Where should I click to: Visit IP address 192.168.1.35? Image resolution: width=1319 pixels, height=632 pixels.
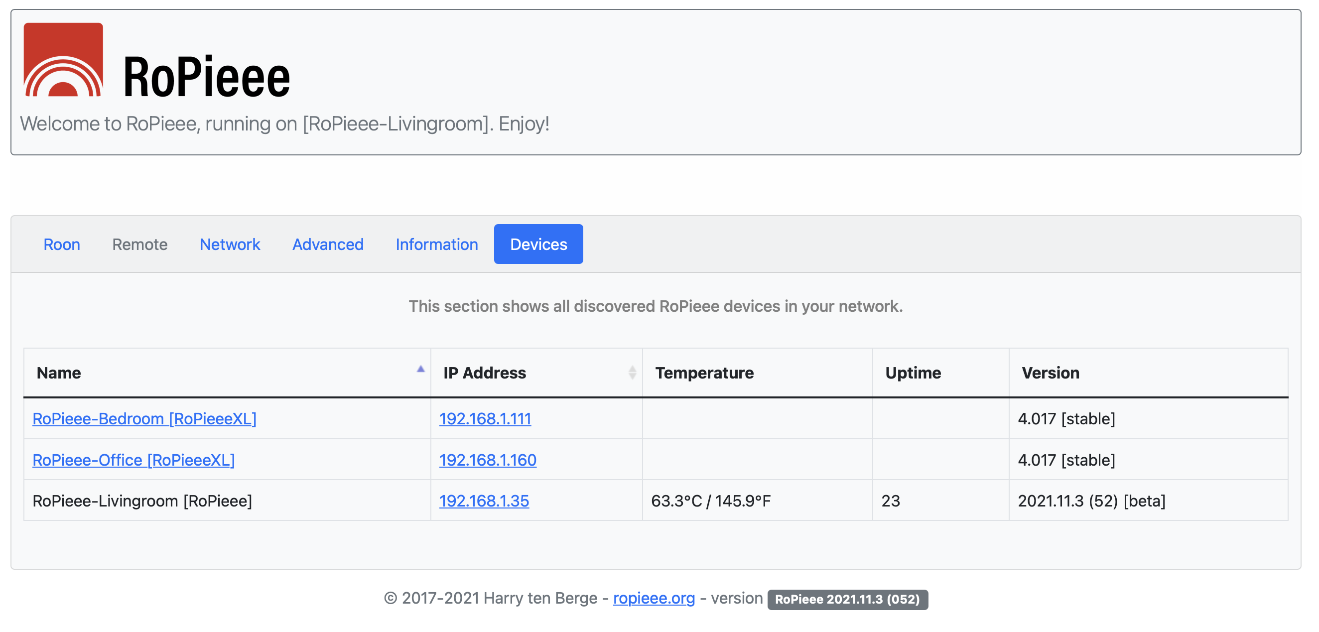[484, 501]
